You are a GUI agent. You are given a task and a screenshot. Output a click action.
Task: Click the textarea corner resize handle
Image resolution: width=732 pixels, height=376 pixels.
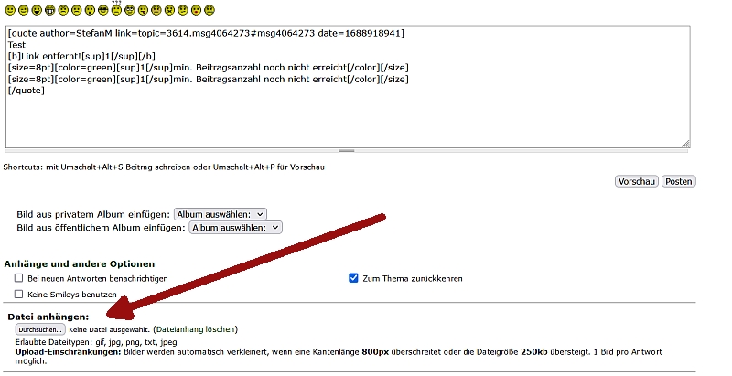[685, 143]
